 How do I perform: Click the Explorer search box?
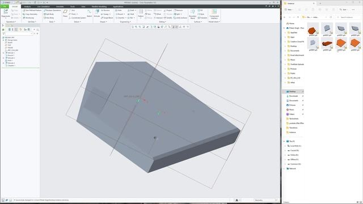pos(348,17)
